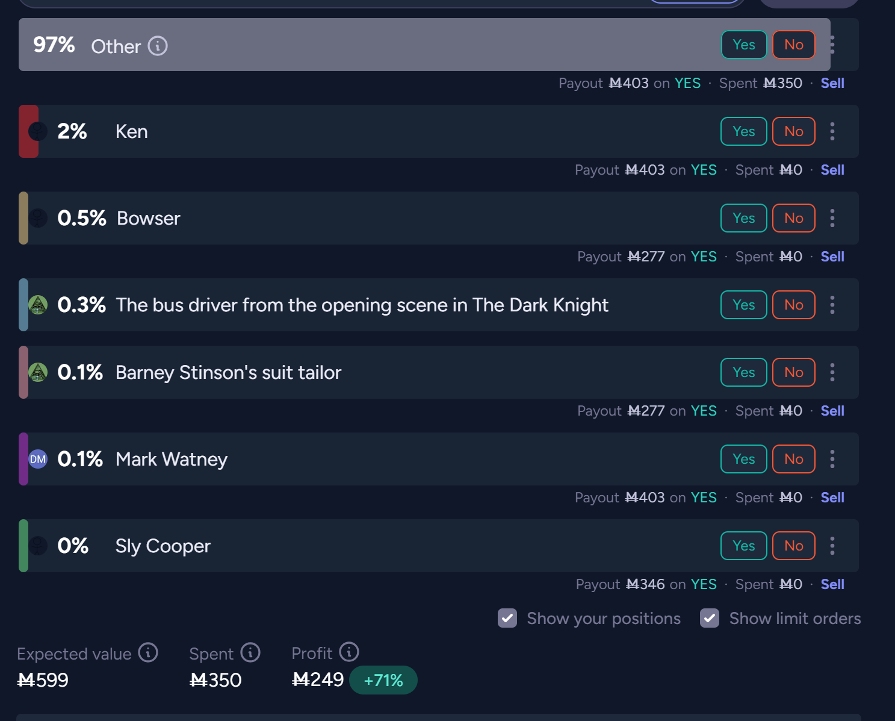Screen dimensions: 895x721
Task: Click the avatar beside Barney Stinson's suit tailor
Action: [x=38, y=372]
